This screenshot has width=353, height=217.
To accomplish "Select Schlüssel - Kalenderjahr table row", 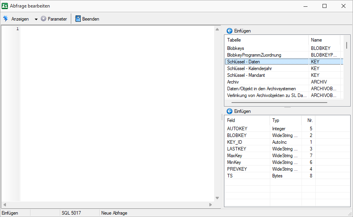I will [266, 69].
